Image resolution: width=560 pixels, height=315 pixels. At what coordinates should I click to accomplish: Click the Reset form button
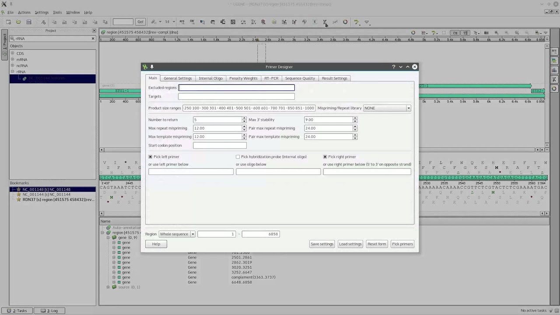tap(377, 244)
